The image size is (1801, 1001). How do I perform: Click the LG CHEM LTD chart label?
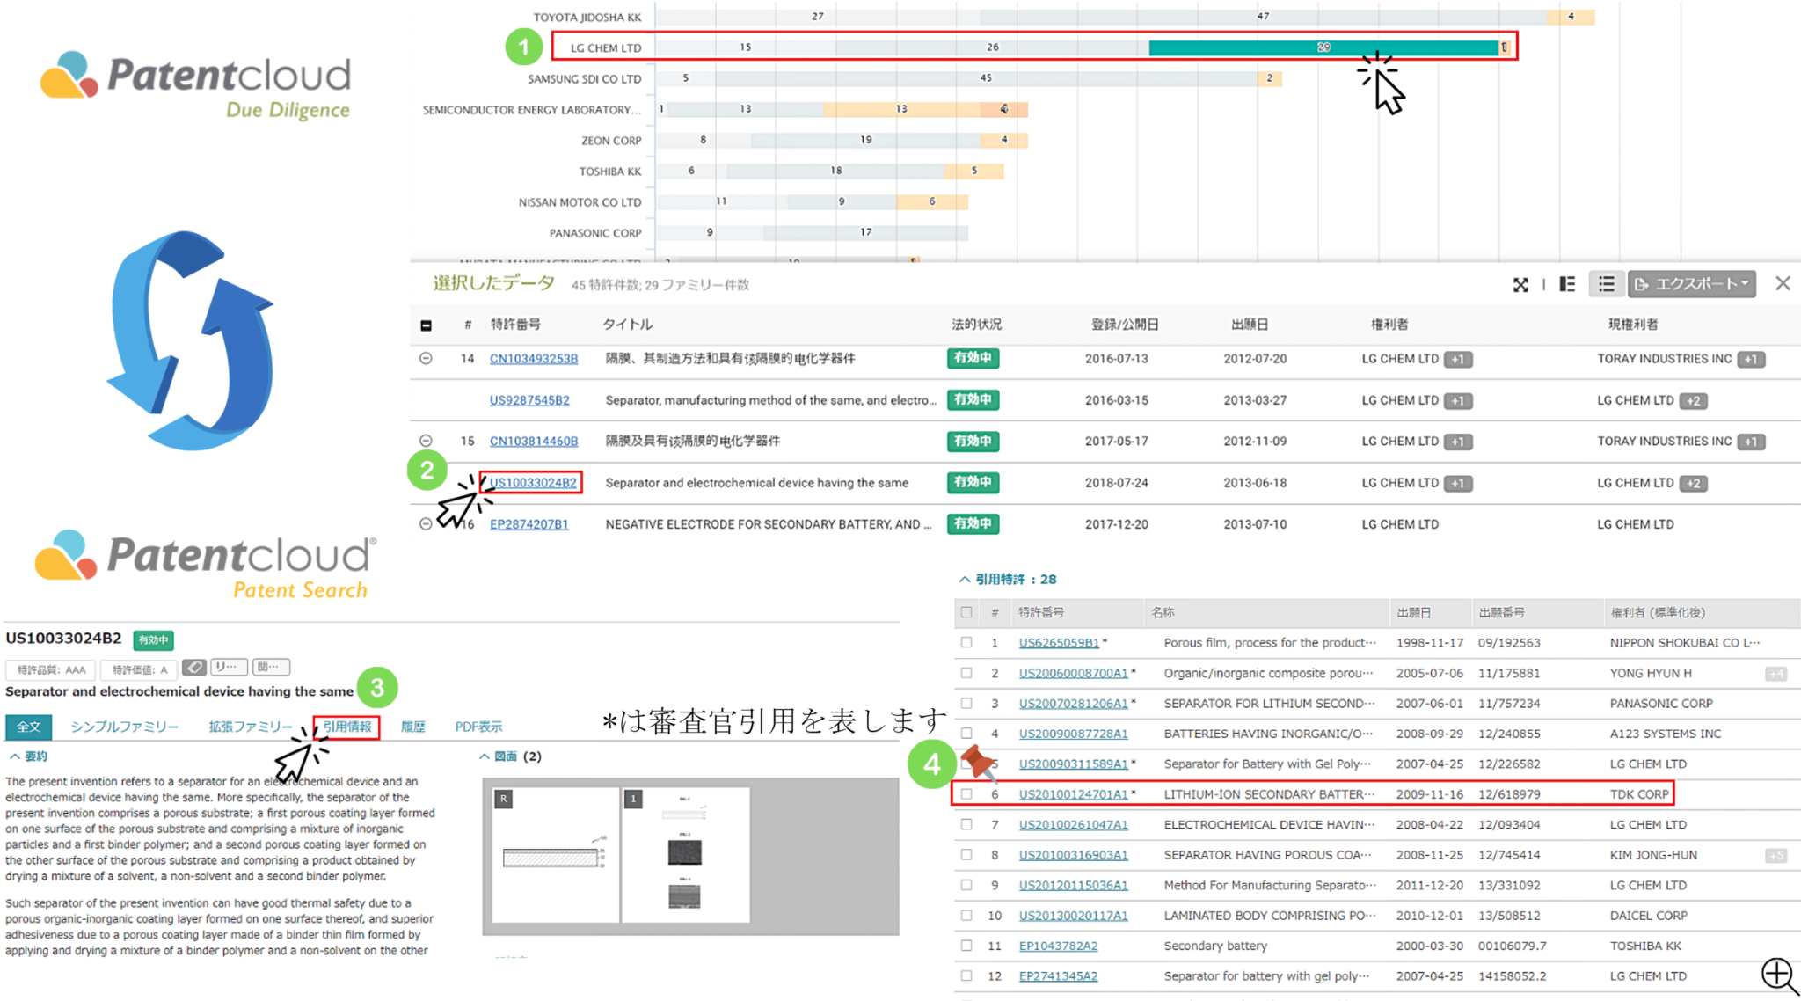click(606, 47)
